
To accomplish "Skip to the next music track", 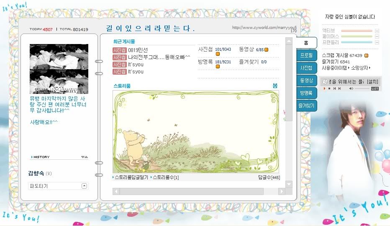I will [339, 88].
